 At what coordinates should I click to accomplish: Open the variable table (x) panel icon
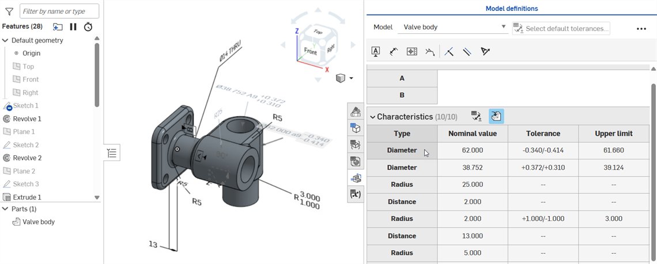pyautogui.click(x=356, y=194)
